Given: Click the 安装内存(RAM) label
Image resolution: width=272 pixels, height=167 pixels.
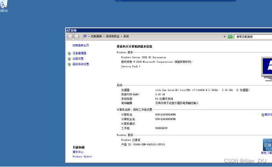Looking at the screenshot, I should (130, 94).
